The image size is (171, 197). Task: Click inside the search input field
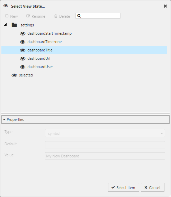[x=98, y=16]
